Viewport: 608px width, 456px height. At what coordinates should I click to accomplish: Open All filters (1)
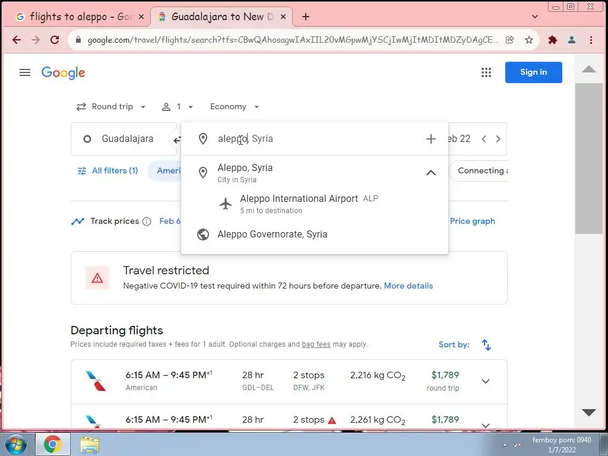click(x=108, y=170)
